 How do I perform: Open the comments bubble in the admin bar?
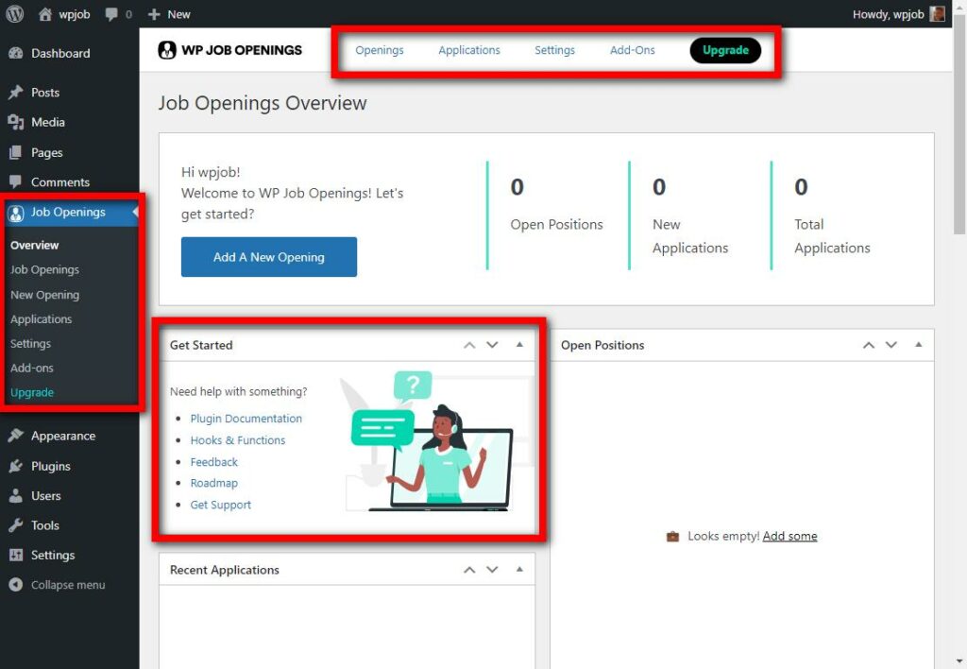click(x=111, y=14)
